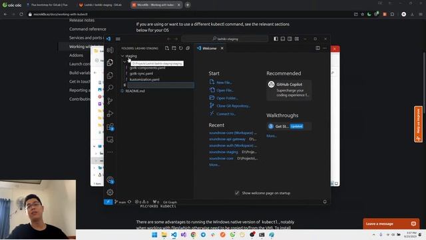Open notifications bell in VS Code status bar

[325, 201]
